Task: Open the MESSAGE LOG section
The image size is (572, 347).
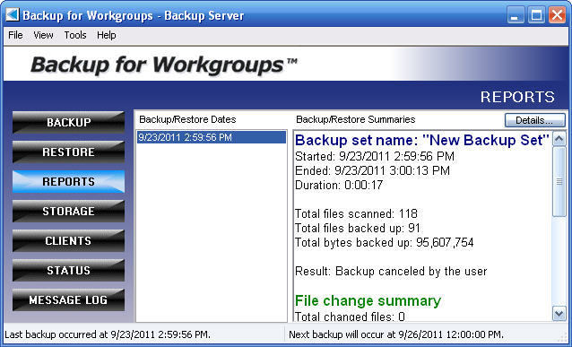Action: 68,300
